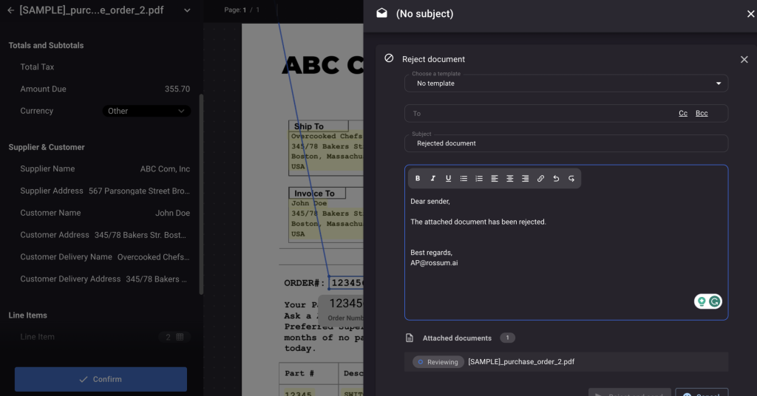
Task: Insert a hyperlink
Action: point(540,179)
